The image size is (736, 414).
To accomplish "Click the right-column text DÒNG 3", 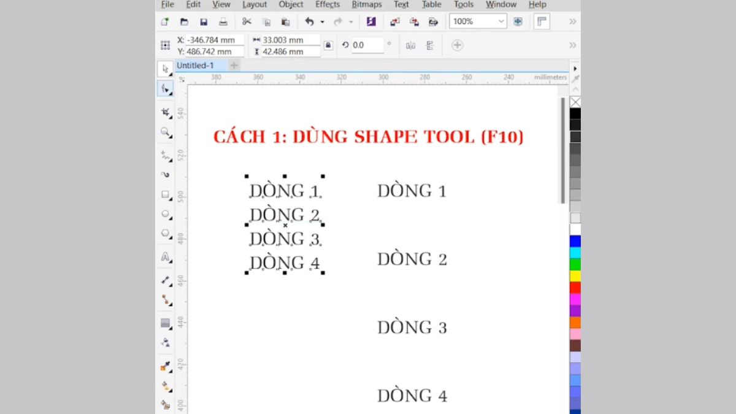I will pos(412,326).
